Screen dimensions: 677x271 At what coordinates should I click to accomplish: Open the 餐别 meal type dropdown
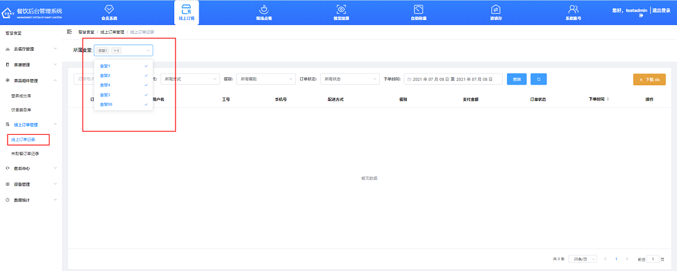tap(266, 79)
